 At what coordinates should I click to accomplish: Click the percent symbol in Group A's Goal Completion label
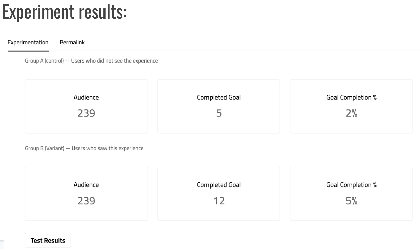[375, 97]
